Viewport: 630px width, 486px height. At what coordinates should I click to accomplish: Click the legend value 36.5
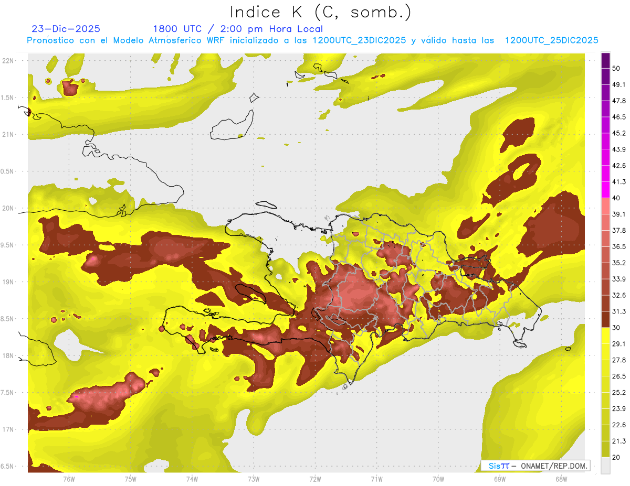pos(619,246)
